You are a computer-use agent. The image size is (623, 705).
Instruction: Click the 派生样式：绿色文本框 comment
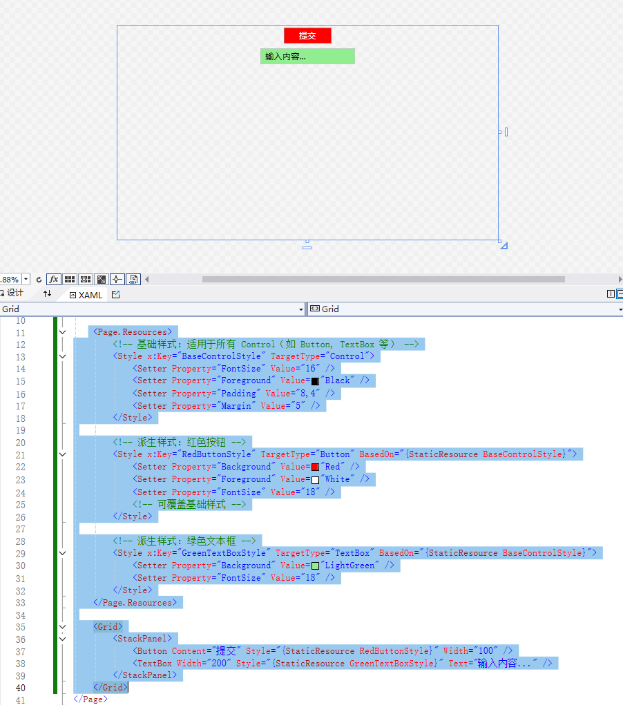(x=184, y=541)
